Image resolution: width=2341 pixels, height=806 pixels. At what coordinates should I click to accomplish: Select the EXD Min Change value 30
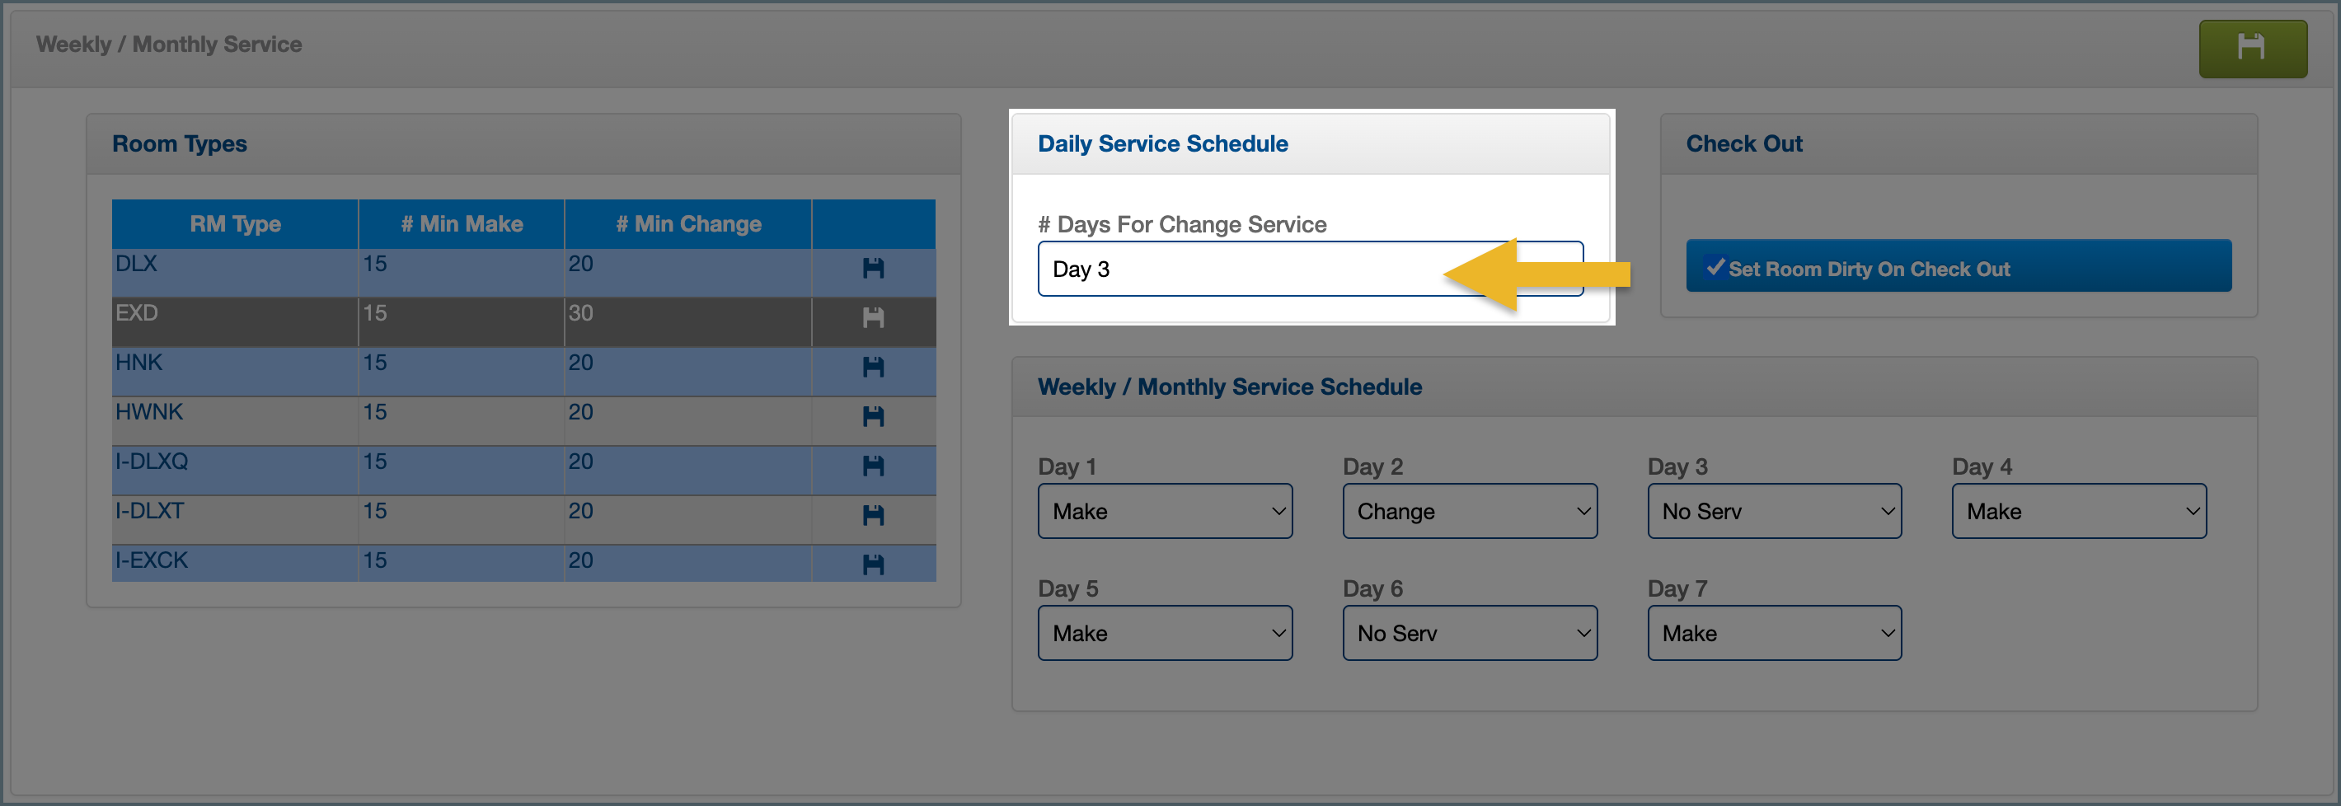tap(580, 313)
